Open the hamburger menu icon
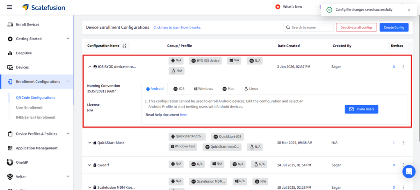This screenshot has width=420, height=190. pos(9,7)
